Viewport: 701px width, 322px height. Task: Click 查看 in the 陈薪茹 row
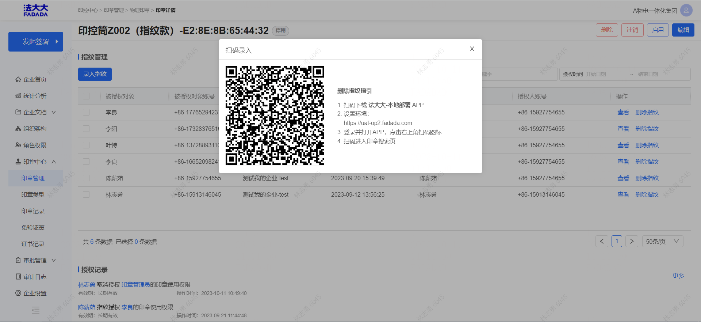[623, 178]
